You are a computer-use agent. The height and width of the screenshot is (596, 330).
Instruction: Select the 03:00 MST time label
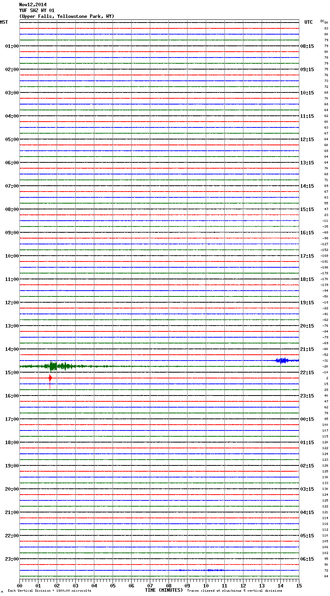coord(12,93)
